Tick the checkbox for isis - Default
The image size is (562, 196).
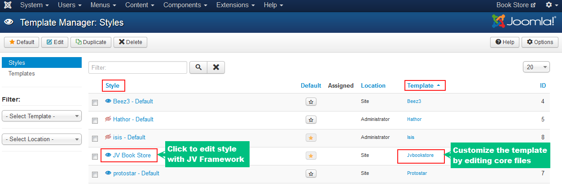[95, 139]
